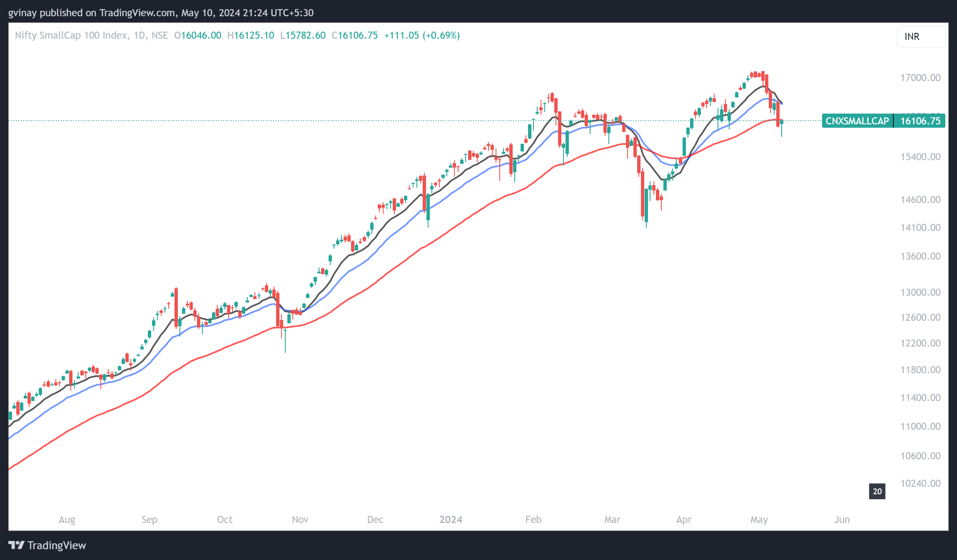Click the May label on time axis
The height and width of the screenshot is (560, 957).
(x=759, y=520)
